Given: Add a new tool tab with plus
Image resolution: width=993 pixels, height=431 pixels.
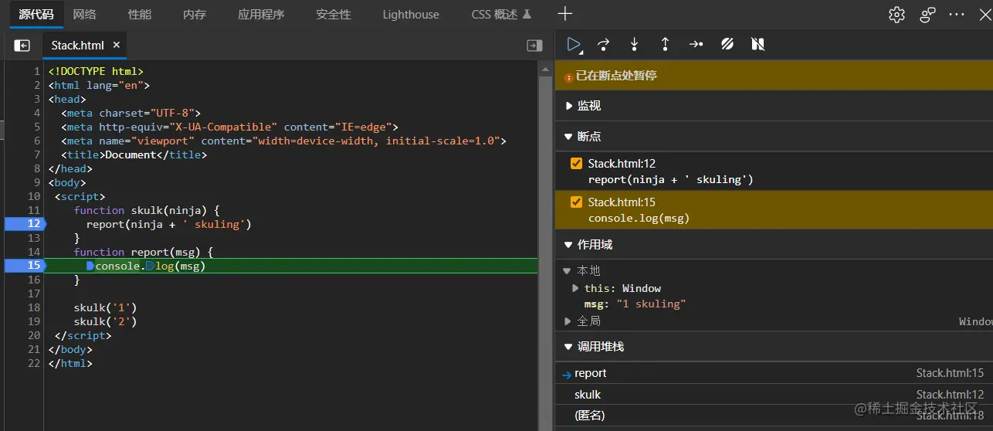Looking at the screenshot, I should [565, 14].
